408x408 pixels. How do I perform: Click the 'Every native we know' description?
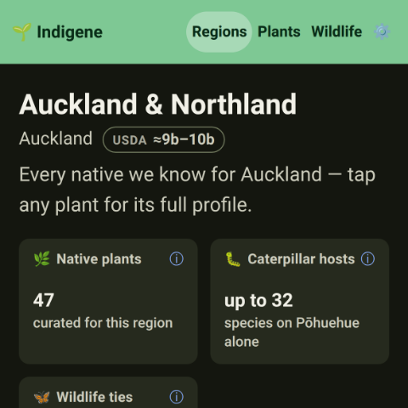click(197, 190)
